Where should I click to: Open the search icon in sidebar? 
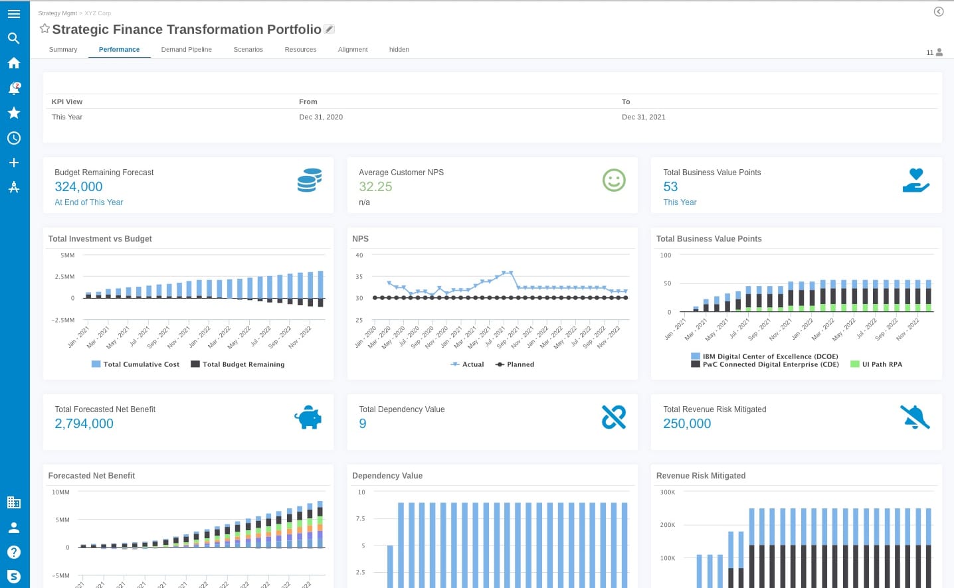pos(13,38)
